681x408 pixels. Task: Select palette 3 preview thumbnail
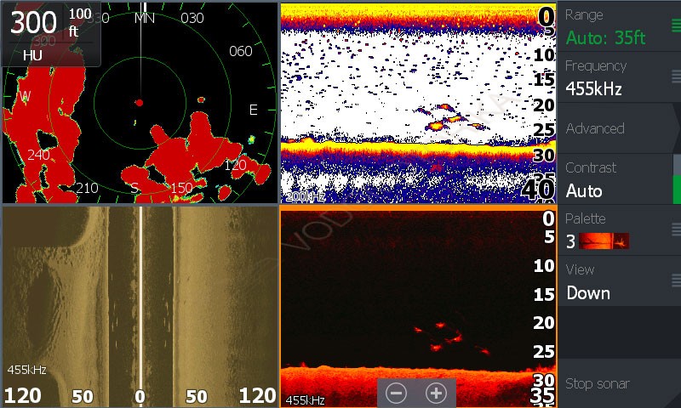[604, 241]
